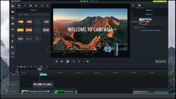Toggle Include in Table of Contents
The image size is (176, 99).
(x=140, y=31)
